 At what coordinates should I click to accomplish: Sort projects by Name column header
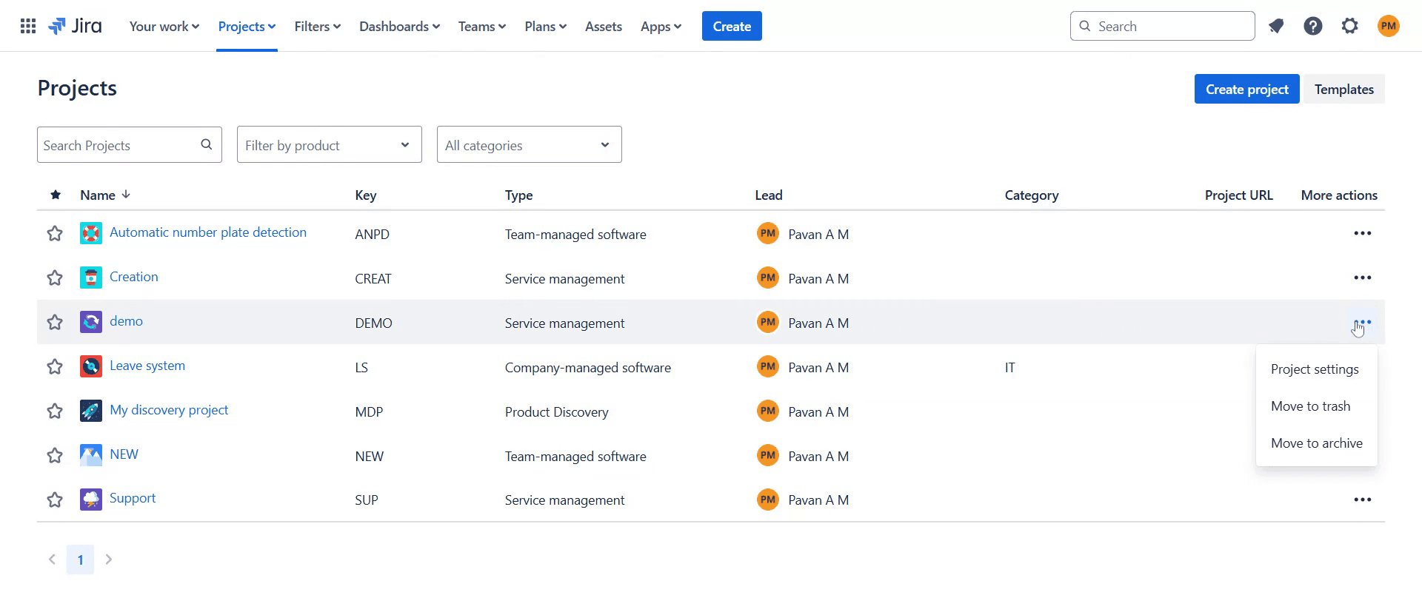click(98, 195)
